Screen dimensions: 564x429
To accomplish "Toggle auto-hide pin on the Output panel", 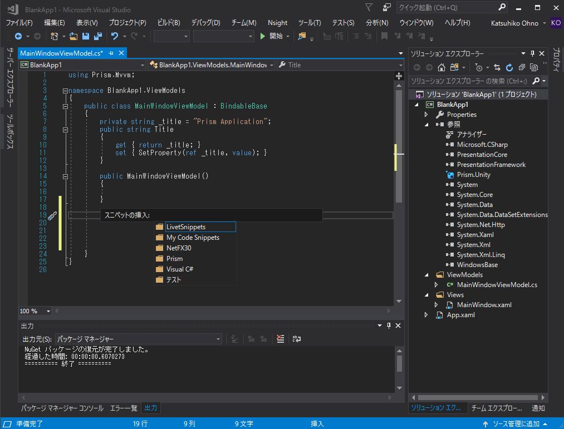I will click(x=389, y=326).
